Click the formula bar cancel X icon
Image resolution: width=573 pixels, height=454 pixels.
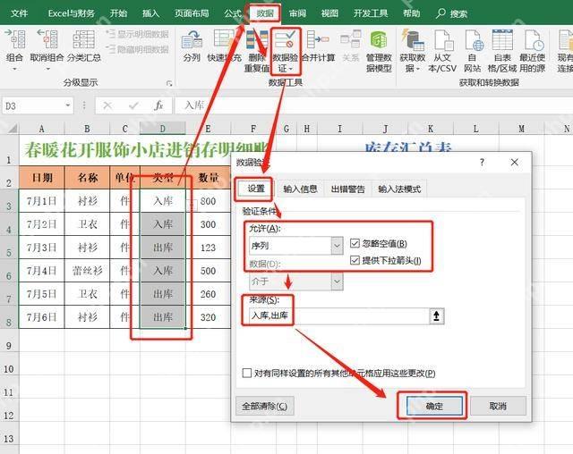click(107, 105)
